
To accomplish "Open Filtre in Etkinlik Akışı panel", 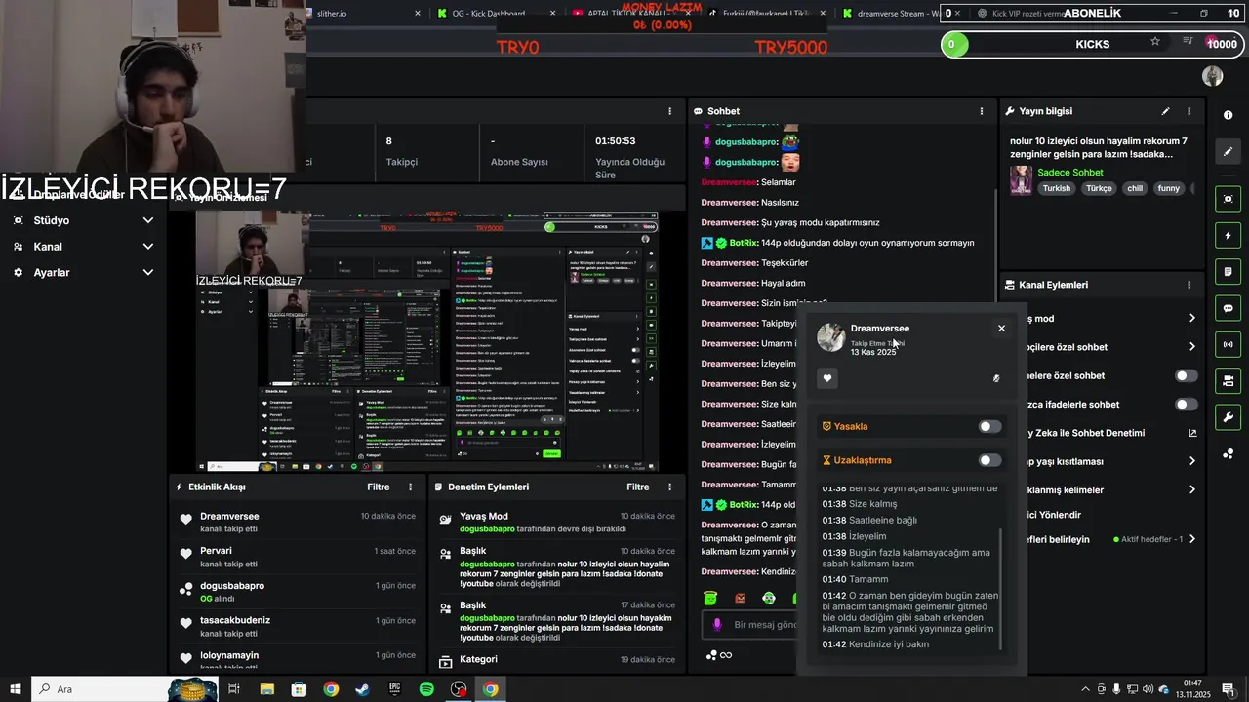I will pyautogui.click(x=379, y=487).
